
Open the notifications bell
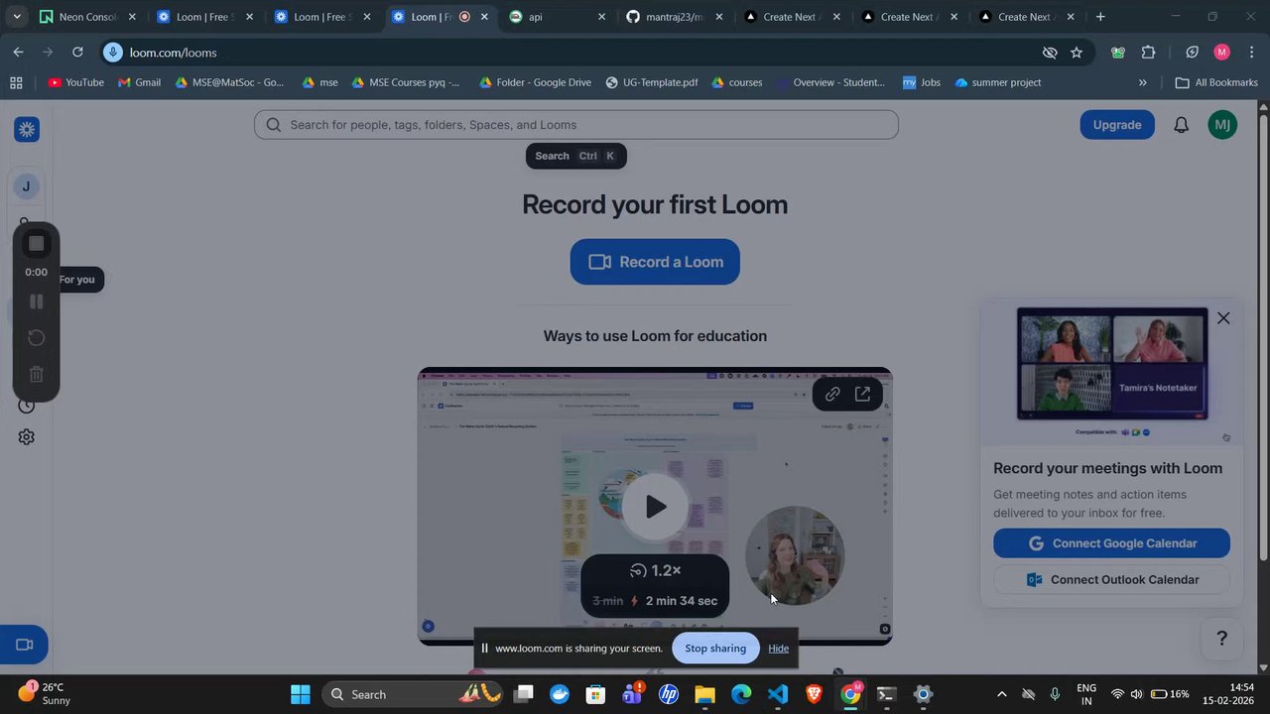(1181, 125)
